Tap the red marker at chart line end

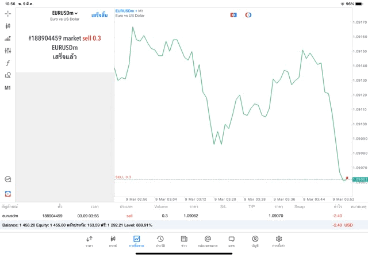point(347,178)
